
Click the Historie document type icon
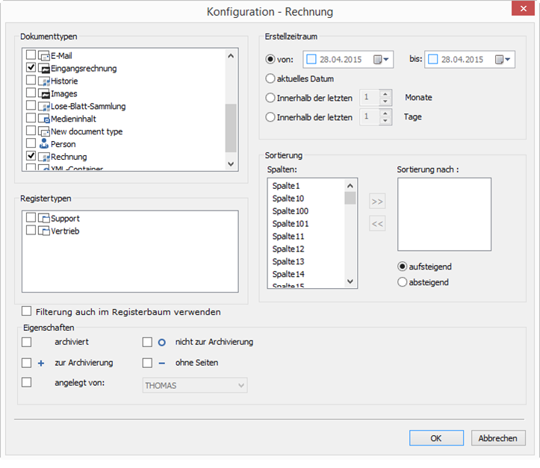coord(44,81)
